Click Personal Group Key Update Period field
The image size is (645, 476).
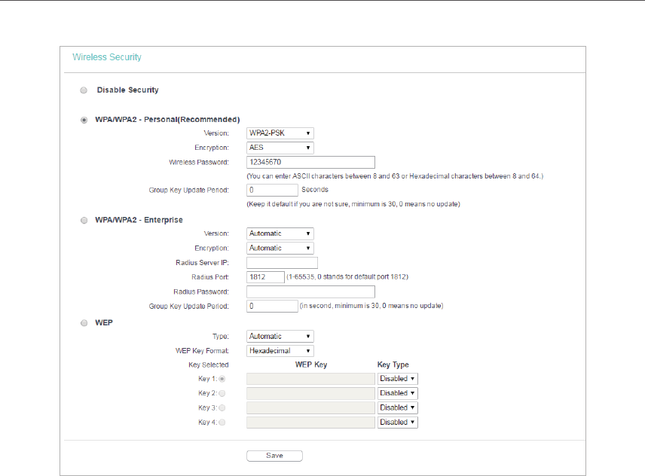tap(272, 190)
